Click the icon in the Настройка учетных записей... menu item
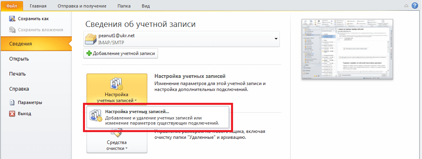422x159 pixels. [96, 115]
